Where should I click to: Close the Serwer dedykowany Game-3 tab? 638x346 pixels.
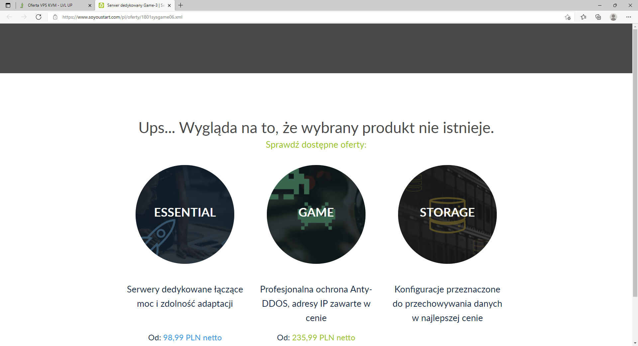(169, 5)
